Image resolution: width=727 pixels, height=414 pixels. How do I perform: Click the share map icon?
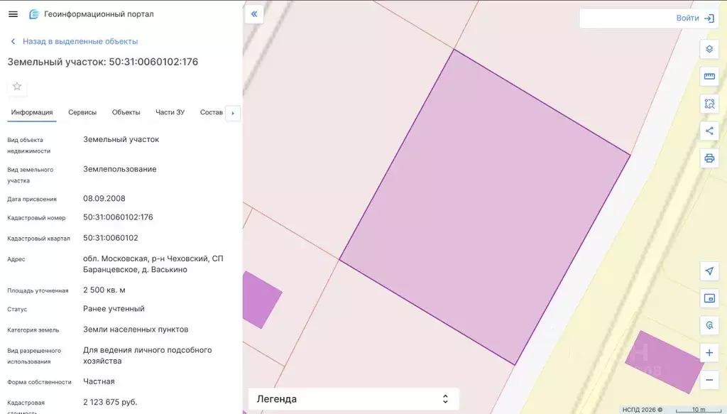709,131
